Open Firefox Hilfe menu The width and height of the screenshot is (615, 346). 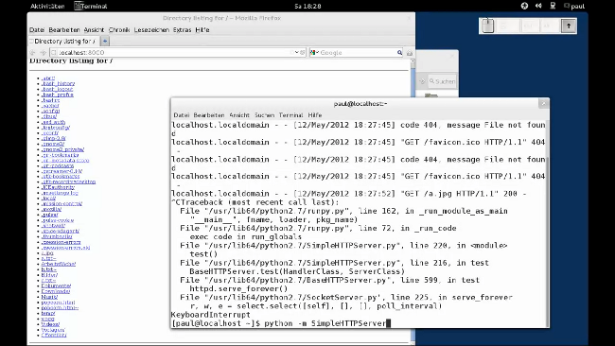coord(202,30)
